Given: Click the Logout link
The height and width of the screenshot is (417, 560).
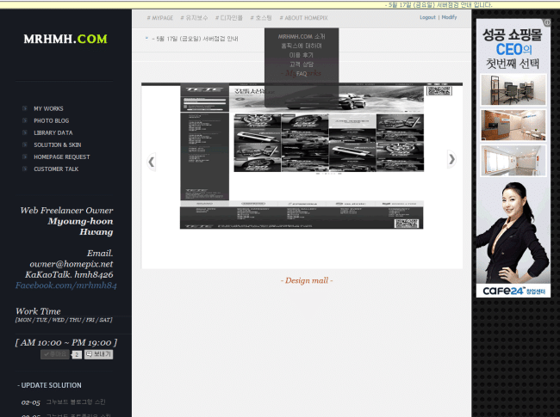Looking at the screenshot, I should 427,17.
